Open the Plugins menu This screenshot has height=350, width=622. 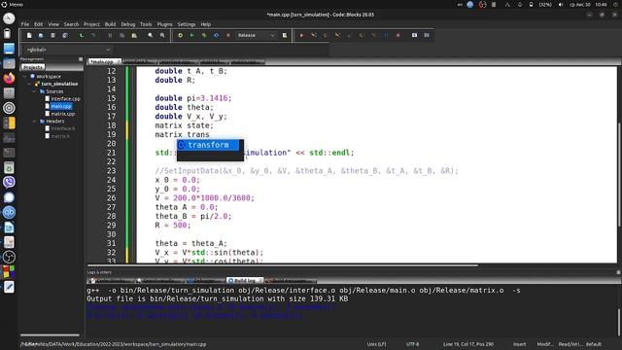click(x=164, y=24)
